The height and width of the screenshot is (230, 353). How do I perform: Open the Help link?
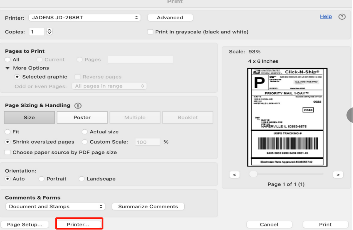point(326,16)
